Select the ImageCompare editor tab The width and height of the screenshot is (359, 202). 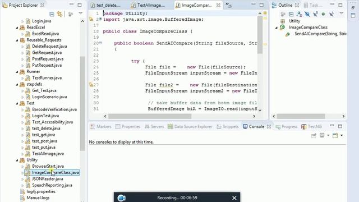click(x=194, y=5)
